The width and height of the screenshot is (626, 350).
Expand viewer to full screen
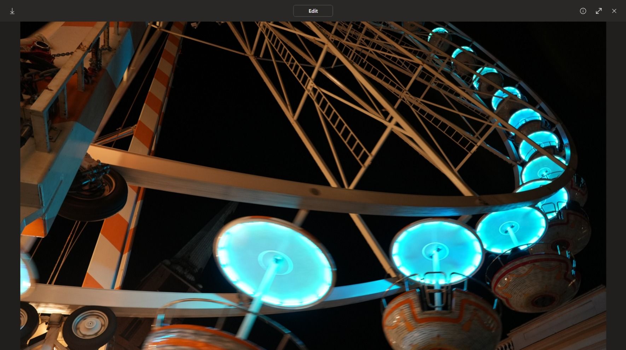pyautogui.click(x=599, y=11)
